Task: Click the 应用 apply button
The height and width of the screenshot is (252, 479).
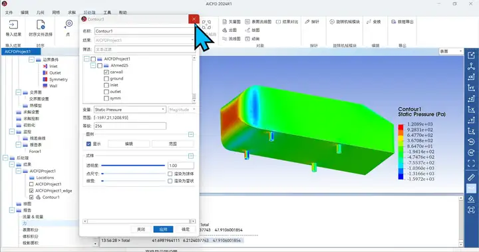Action: [x=163, y=229]
